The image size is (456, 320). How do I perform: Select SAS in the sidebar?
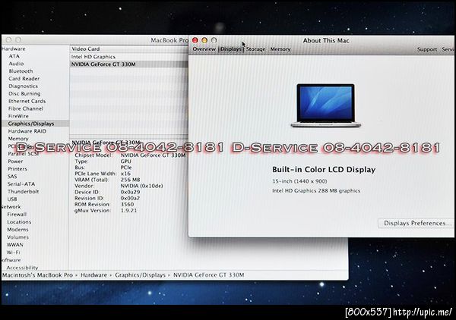(x=12, y=177)
